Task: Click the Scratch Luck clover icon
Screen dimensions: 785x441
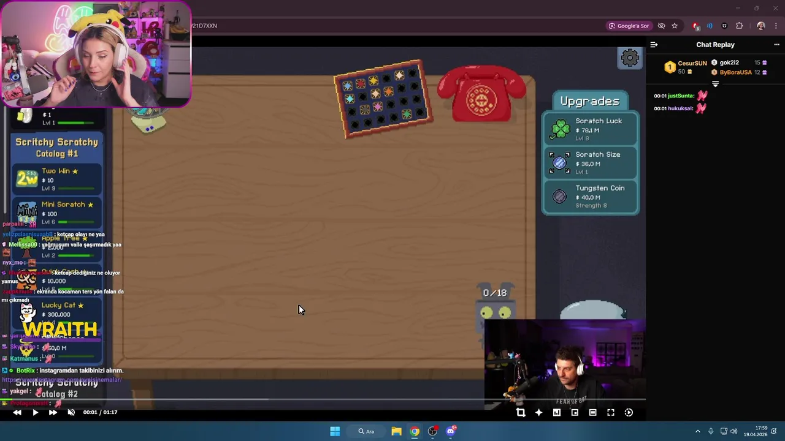Action: click(x=560, y=129)
